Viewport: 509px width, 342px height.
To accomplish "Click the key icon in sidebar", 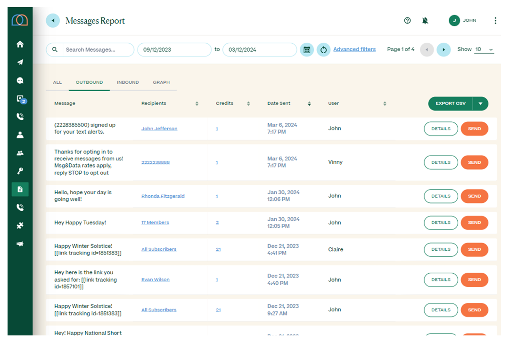I will 20,171.
